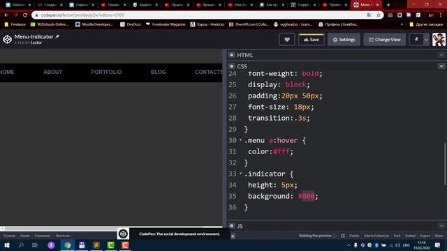Edit pen title using pencil icon

[57, 36]
